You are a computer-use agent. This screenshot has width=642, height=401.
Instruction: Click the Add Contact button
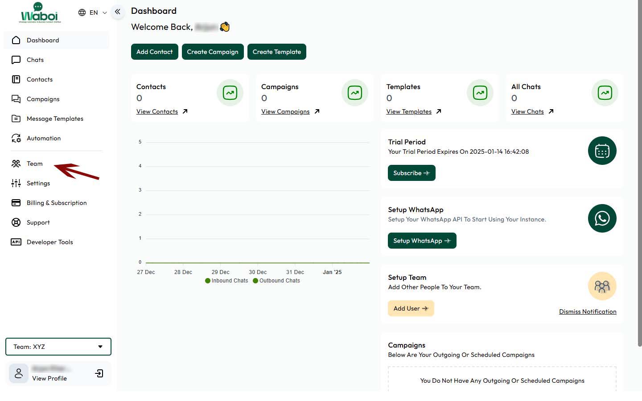pyautogui.click(x=155, y=52)
